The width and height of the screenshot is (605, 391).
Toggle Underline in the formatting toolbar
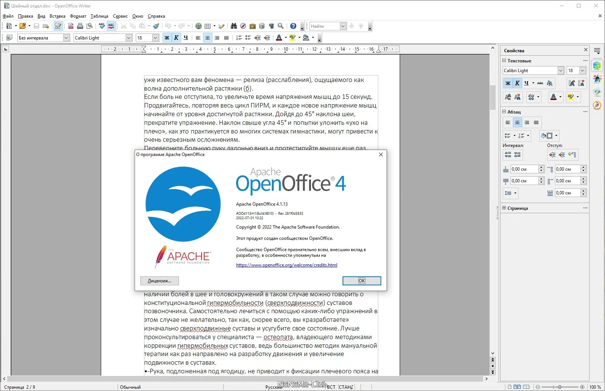pos(186,38)
